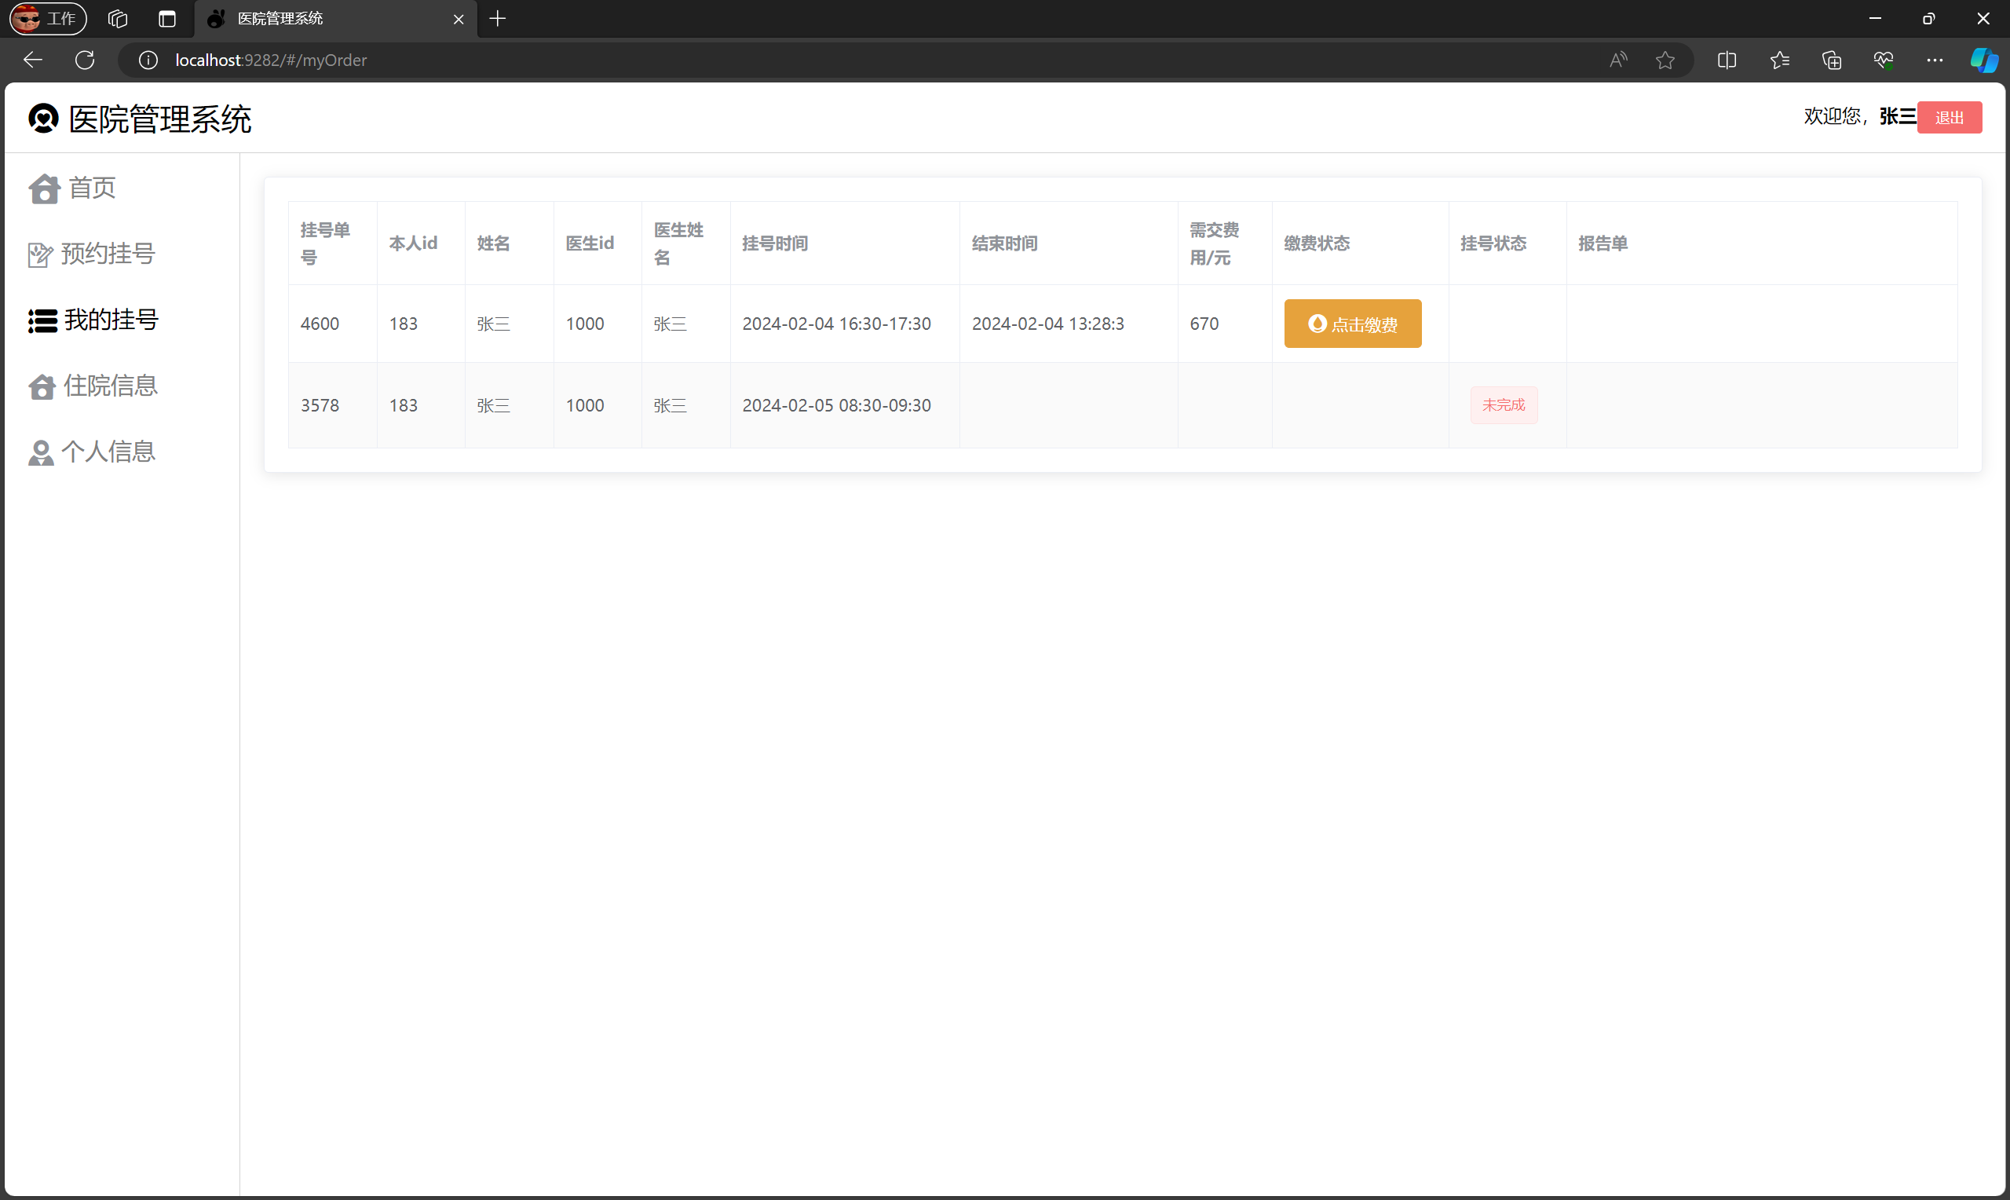Image resolution: width=2010 pixels, height=1200 pixels.
Task: Add page to favorites star icon
Action: tap(1664, 60)
